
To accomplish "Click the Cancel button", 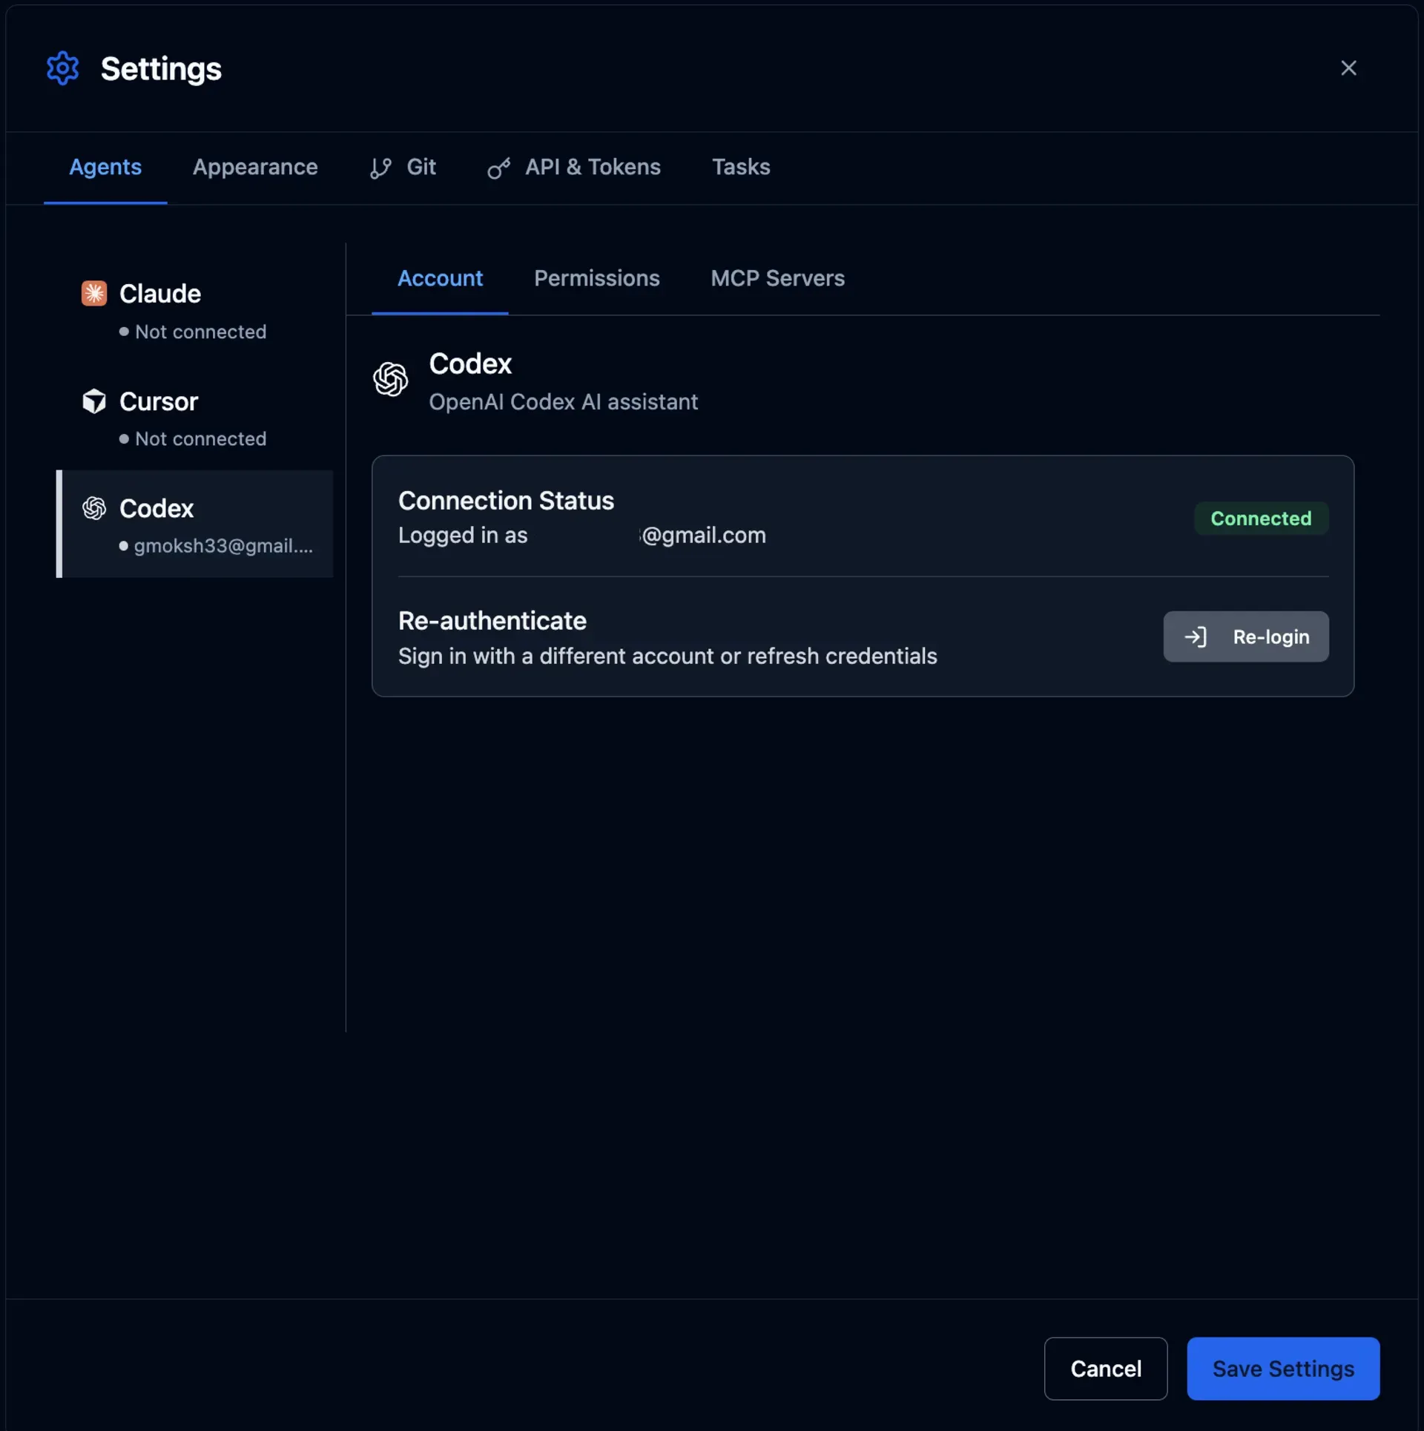I will 1106,1369.
